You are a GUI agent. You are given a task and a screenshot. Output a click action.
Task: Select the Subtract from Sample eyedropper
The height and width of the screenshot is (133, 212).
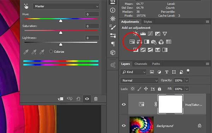[42, 52]
